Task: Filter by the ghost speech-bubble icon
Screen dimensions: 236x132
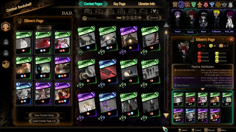Action: click(x=99, y=11)
